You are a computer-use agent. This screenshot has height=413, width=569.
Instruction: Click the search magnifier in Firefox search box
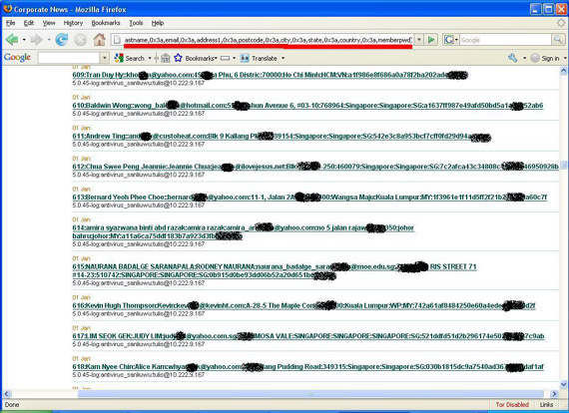pos(558,40)
